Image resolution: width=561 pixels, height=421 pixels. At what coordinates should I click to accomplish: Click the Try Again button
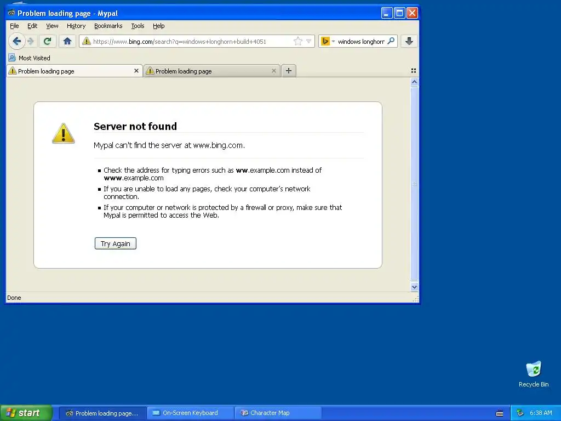point(116,243)
